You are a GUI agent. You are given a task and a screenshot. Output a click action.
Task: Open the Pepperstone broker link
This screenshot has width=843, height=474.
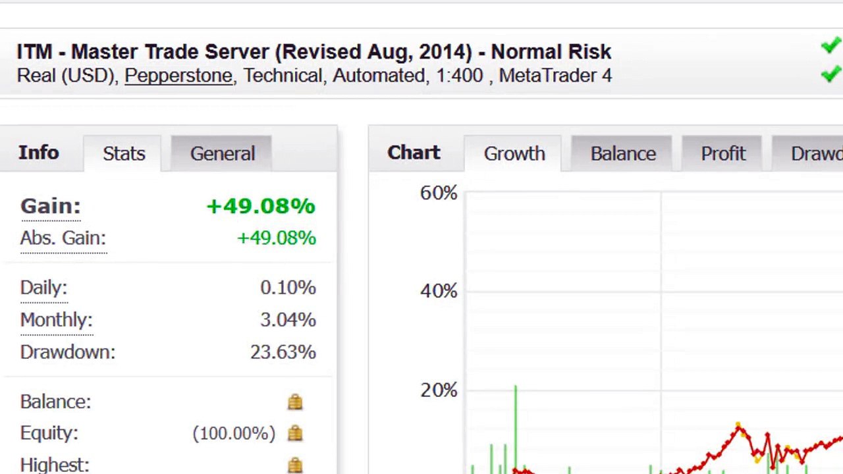pos(178,76)
